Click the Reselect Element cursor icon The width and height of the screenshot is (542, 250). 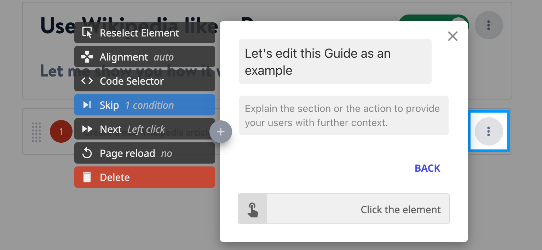(x=87, y=33)
